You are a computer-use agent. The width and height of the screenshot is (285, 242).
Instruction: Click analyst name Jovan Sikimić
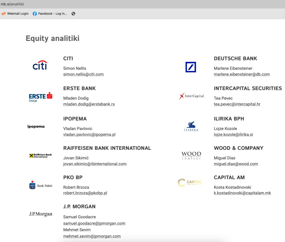(x=76, y=158)
